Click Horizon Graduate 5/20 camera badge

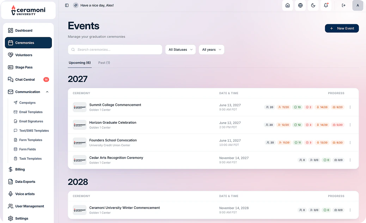[x=337, y=125]
